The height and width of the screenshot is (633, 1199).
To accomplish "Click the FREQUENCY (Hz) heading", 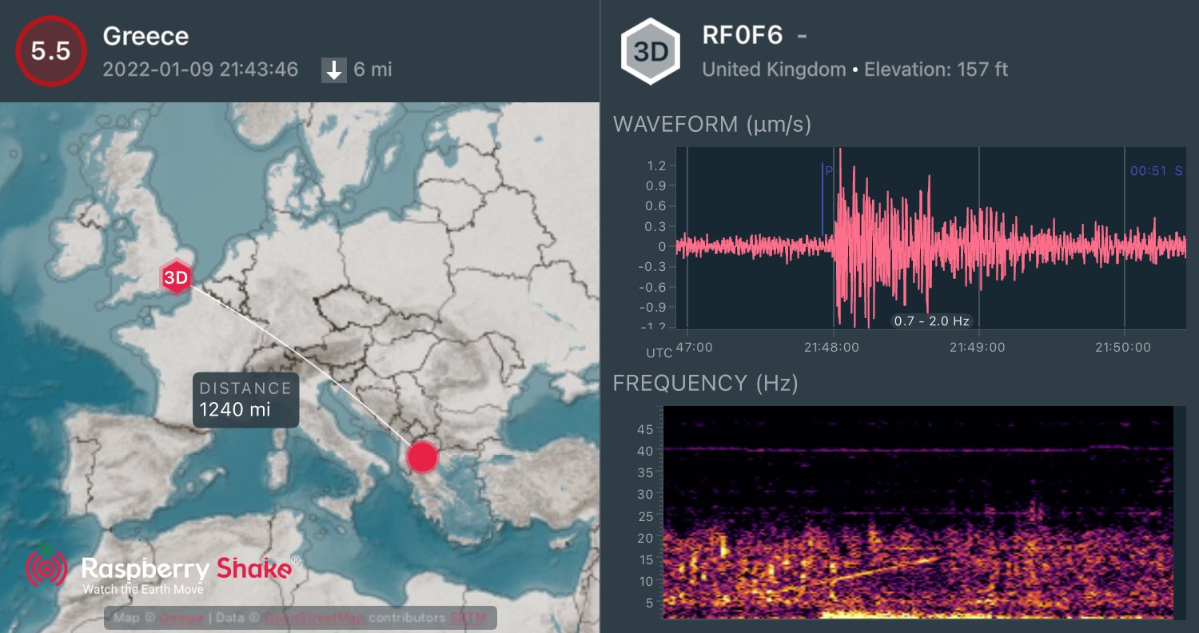I will click(x=705, y=384).
